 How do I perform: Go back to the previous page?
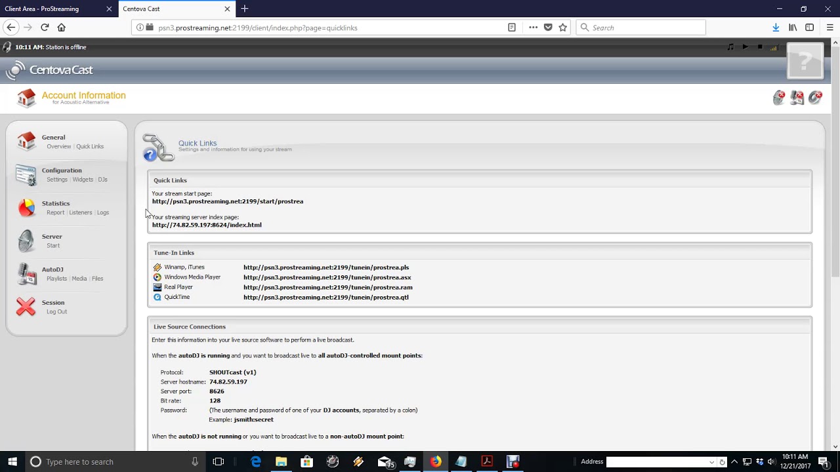[x=11, y=28]
